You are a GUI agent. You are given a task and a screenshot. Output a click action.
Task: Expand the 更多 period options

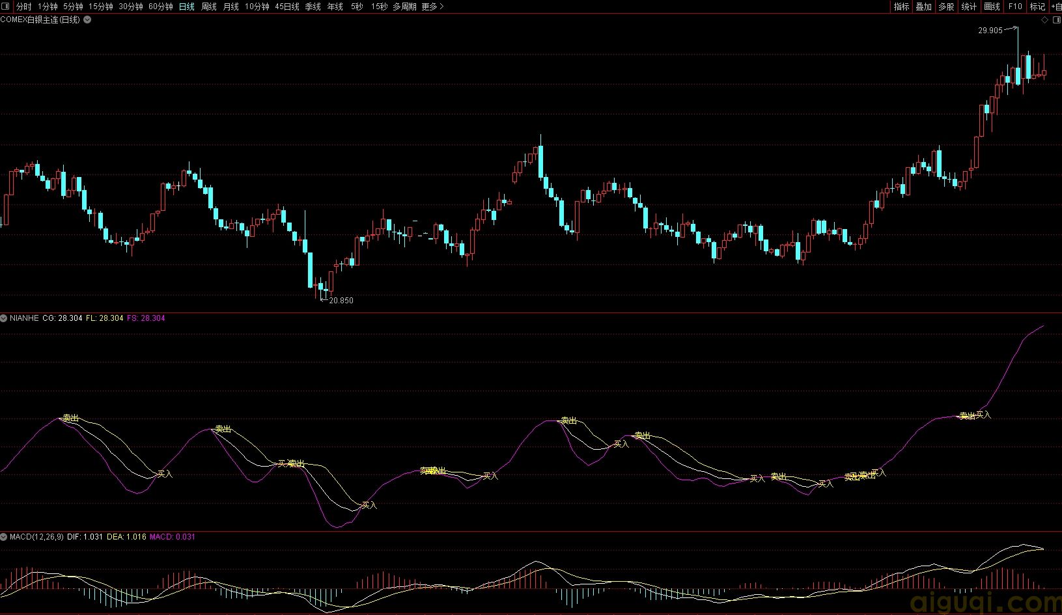point(432,7)
